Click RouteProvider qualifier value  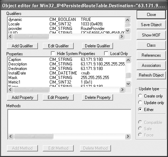pyautogui.click(x=93, y=29)
